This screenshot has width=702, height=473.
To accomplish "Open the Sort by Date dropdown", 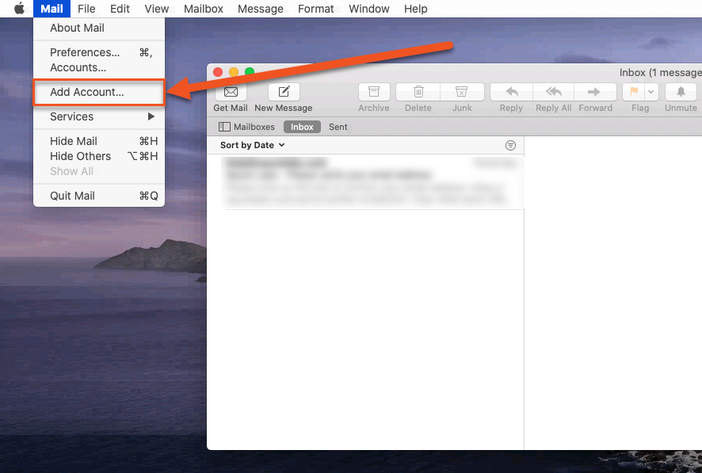I will point(252,146).
